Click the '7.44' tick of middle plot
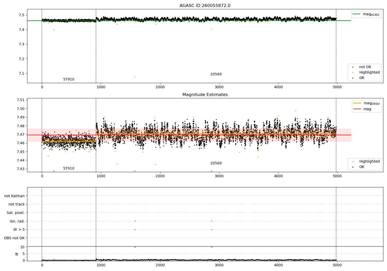The width and height of the screenshot is (387, 271). [21, 160]
